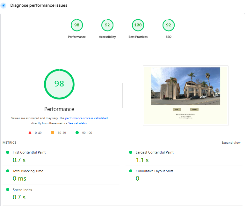Image resolution: width=246 pixels, height=206 pixels.
Task: Select the Best Practices 100 score gauge
Action: pos(138,25)
